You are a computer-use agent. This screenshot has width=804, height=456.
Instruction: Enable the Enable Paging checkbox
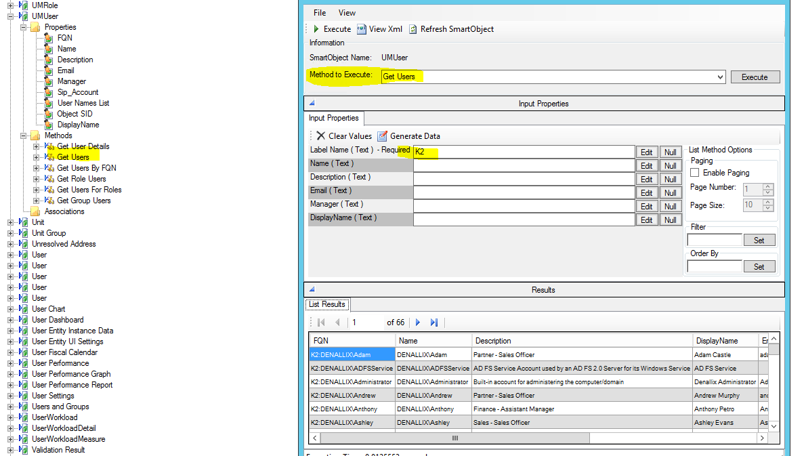click(695, 173)
